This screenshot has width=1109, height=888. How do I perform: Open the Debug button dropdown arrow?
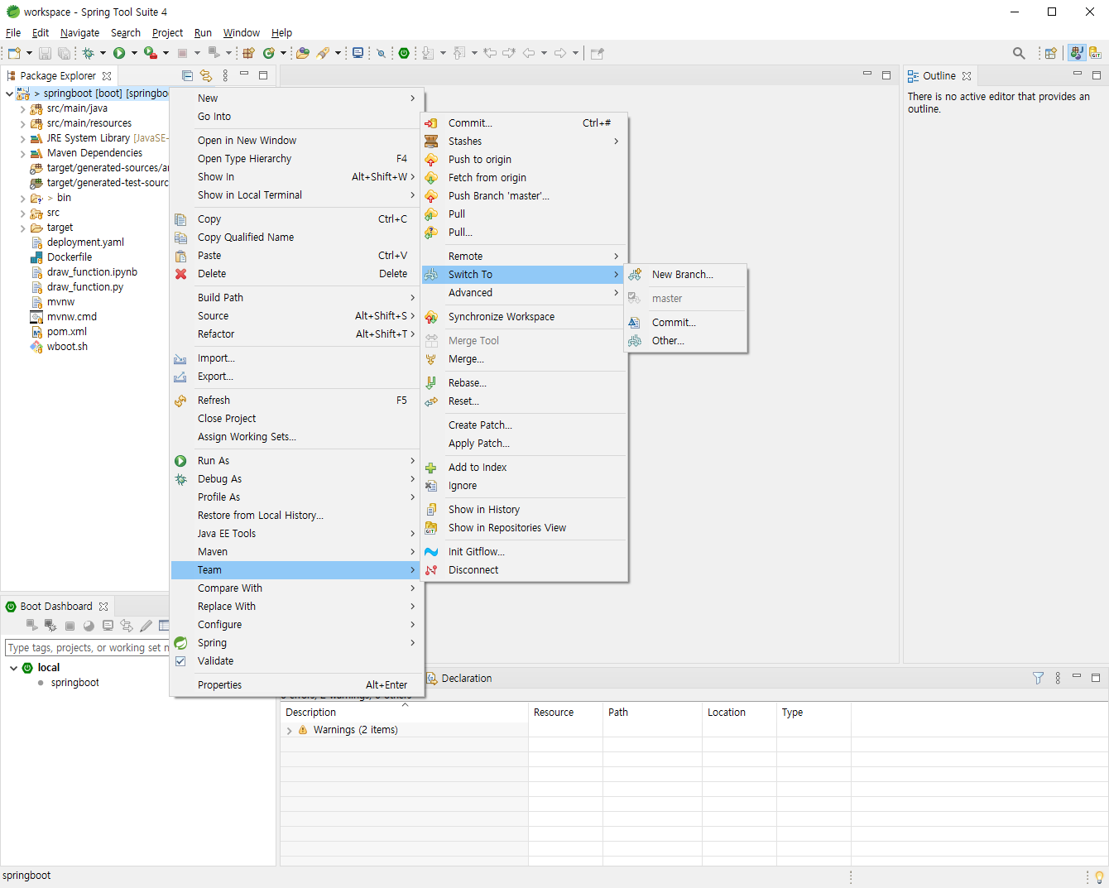(x=103, y=53)
